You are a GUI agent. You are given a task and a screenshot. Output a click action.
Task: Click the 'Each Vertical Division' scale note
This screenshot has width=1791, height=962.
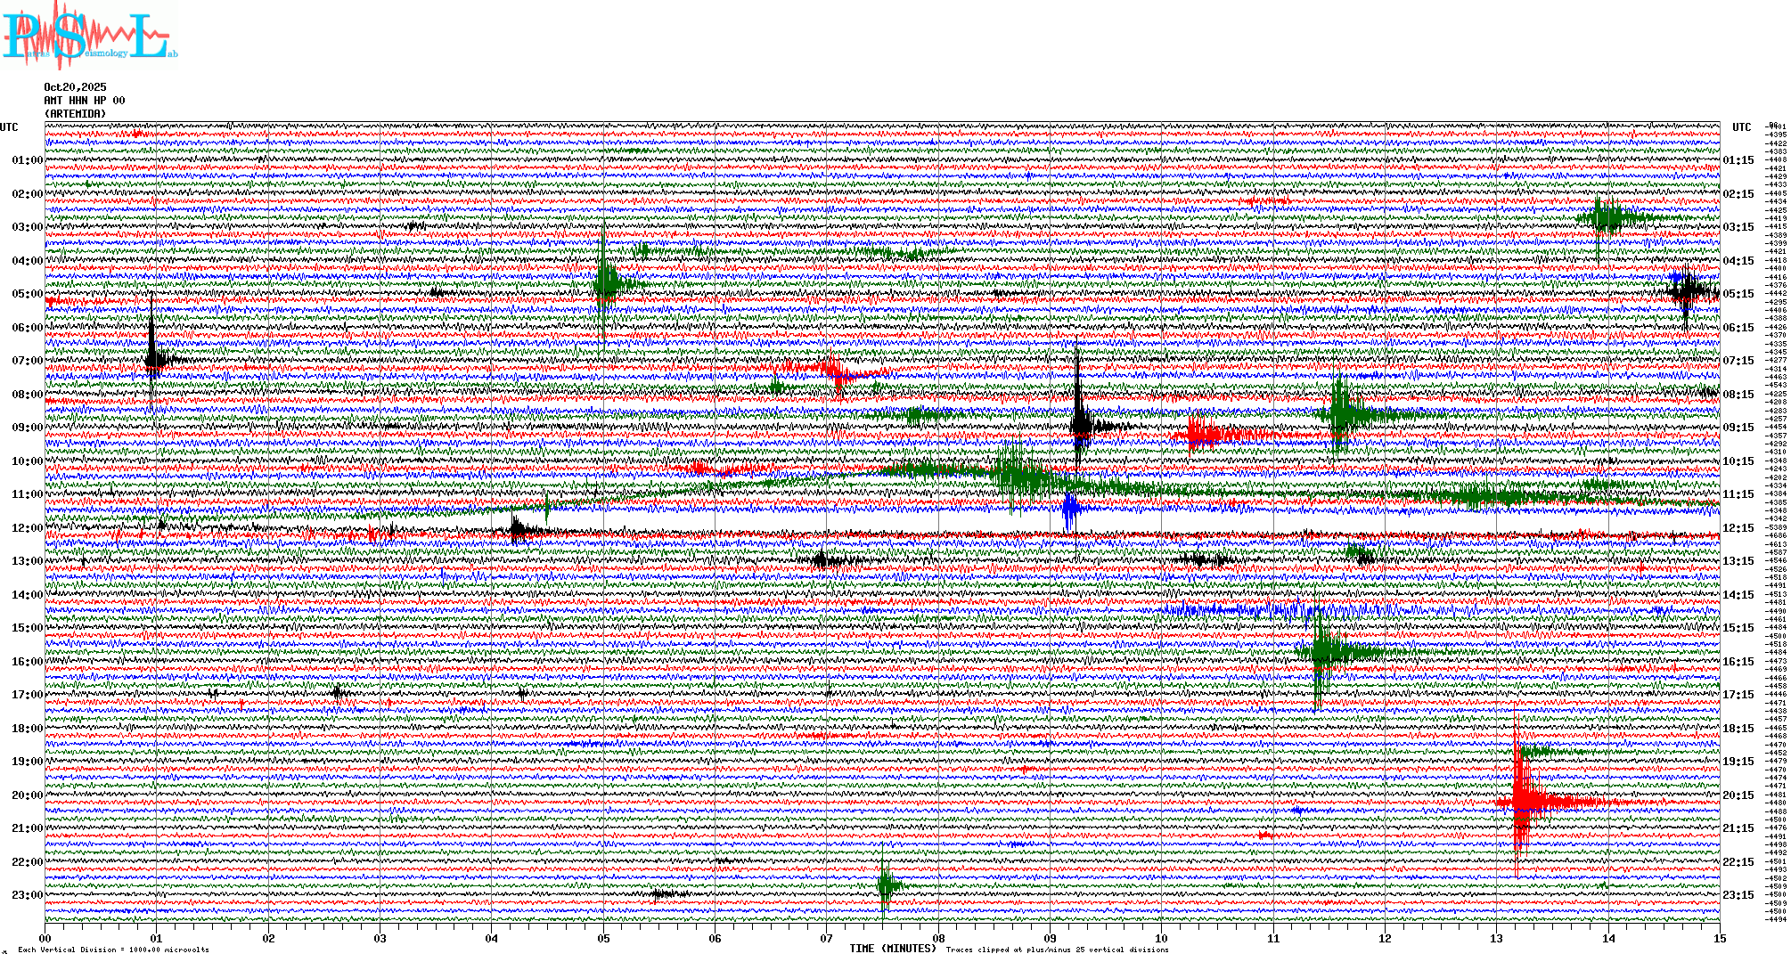[x=113, y=950]
